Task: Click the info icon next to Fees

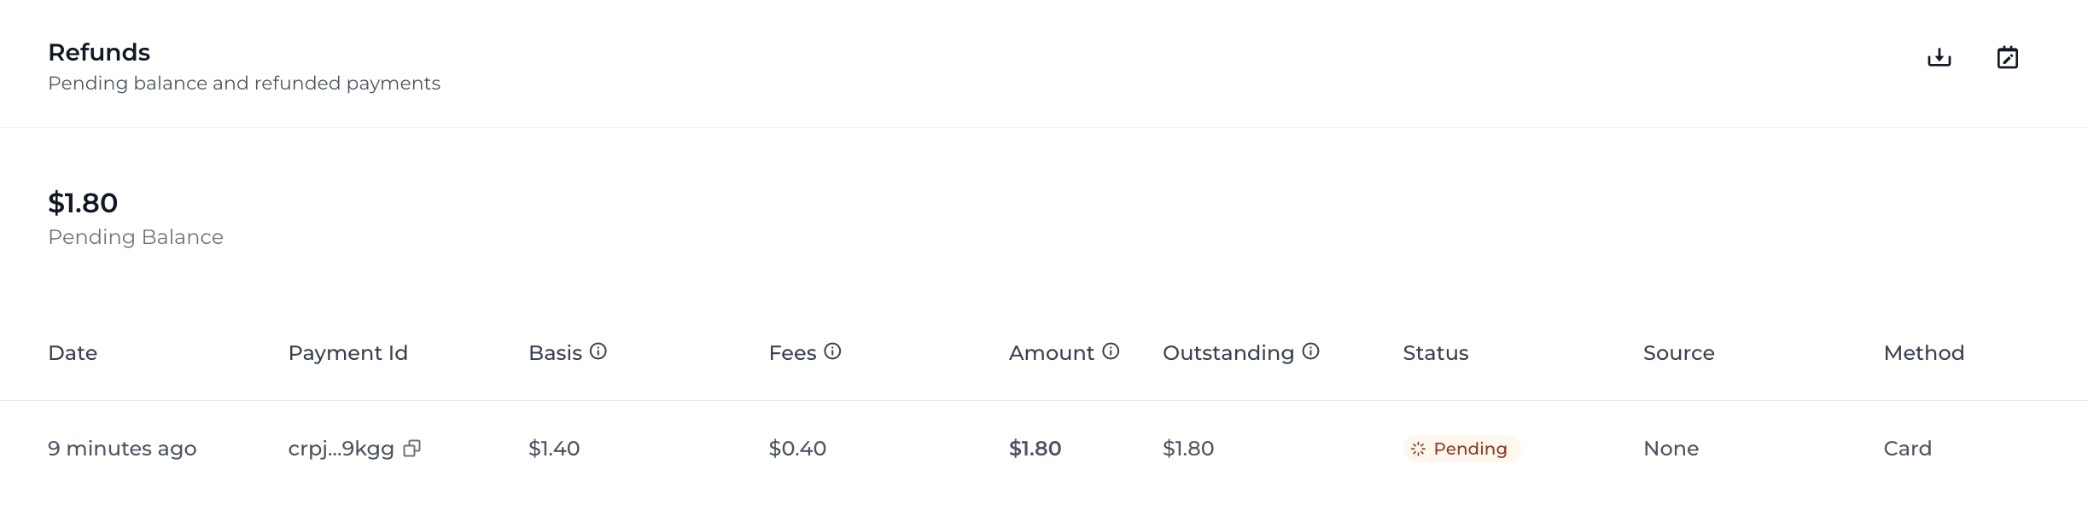Action: point(833,351)
